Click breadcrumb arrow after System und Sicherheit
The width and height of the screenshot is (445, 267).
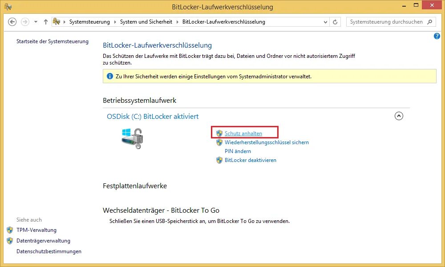(178, 22)
